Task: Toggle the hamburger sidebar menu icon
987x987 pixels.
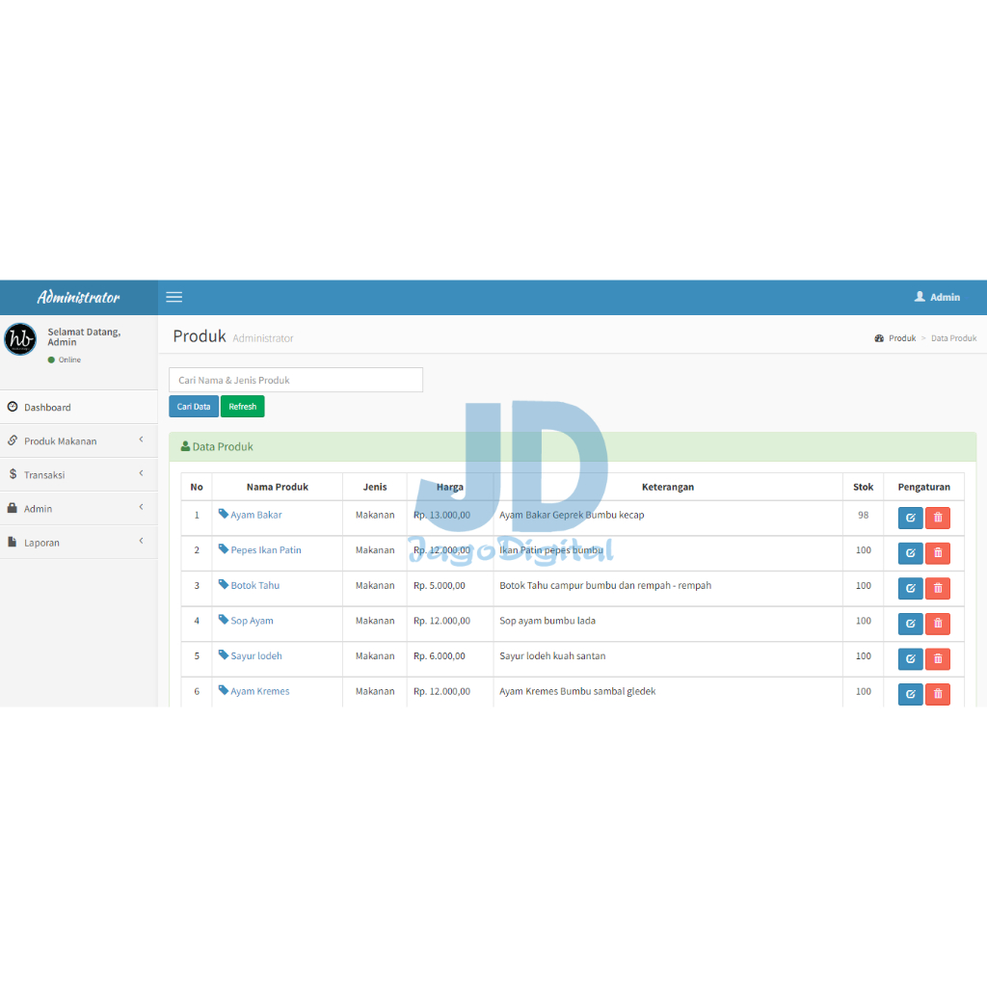Action: point(173,297)
